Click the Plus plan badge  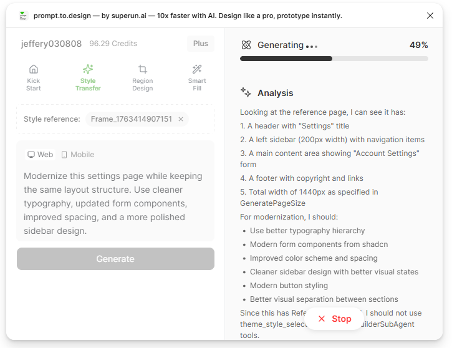(200, 44)
